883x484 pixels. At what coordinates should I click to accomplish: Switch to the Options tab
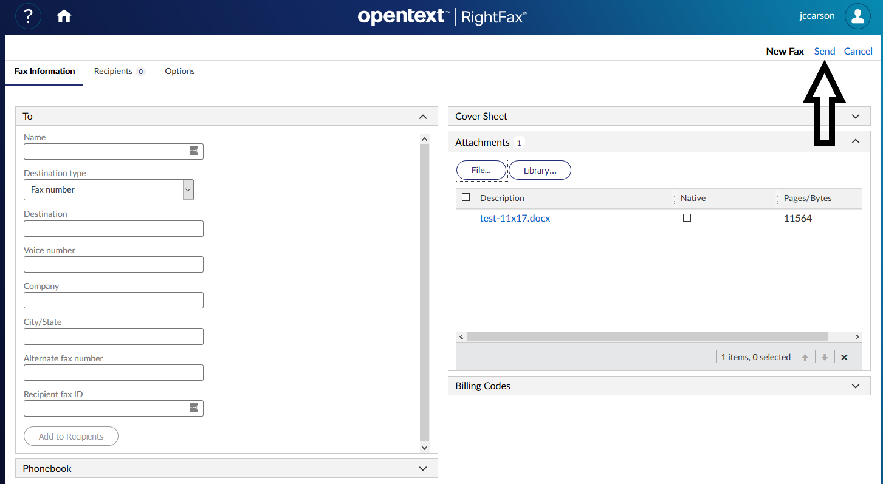[180, 72]
